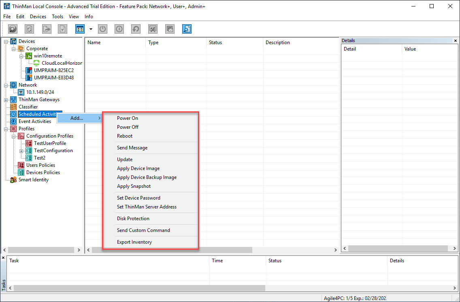
Task: Collapse the Corporate folder node
Action: 13,49
